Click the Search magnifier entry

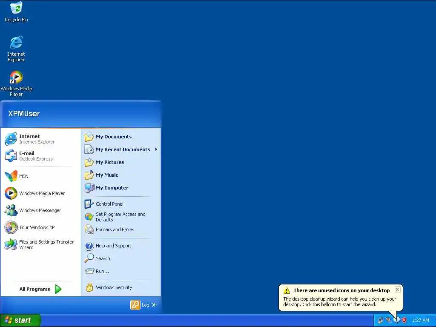pos(121,258)
